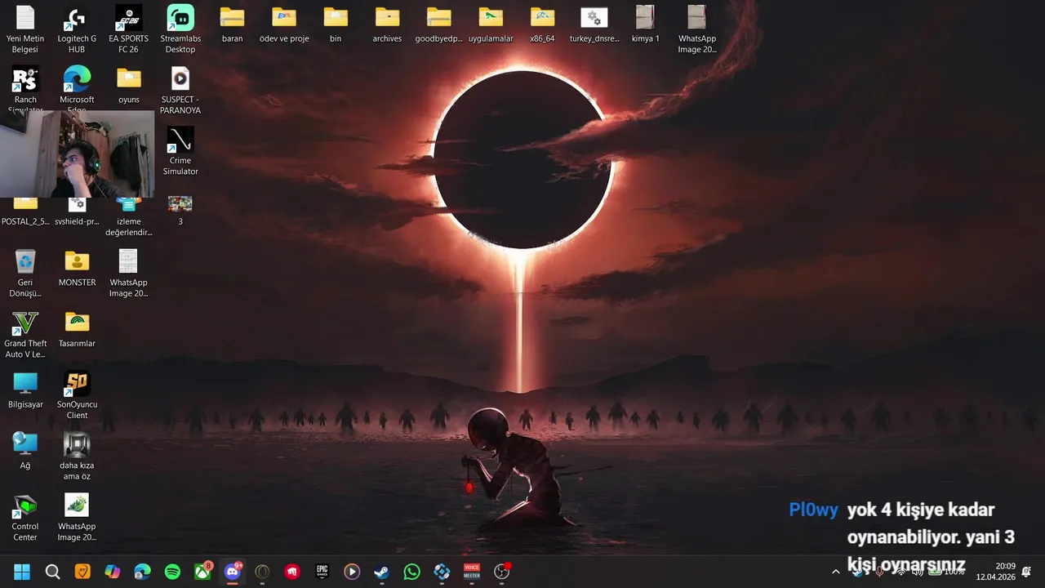
Task: Open Voicemeeter from the taskbar
Action: 472,572
